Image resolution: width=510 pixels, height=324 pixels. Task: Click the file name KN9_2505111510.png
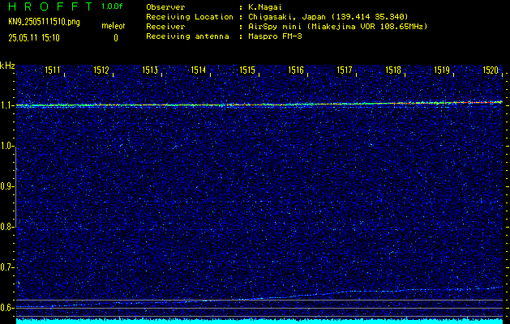[x=45, y=22]
